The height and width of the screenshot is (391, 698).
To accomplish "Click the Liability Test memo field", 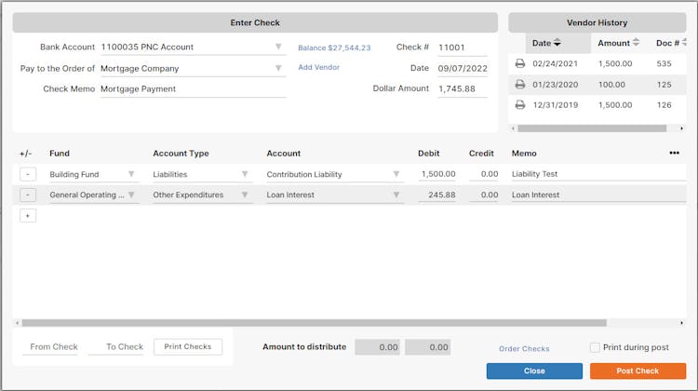I will tap(598, 174).
